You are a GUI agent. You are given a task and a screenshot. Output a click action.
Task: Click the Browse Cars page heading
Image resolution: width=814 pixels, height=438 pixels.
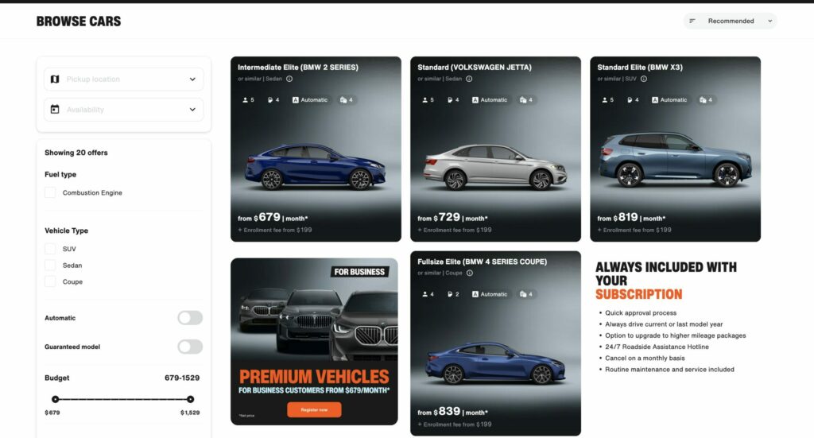(79, 21)
